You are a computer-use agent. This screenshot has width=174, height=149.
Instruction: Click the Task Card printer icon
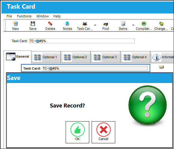85,24
